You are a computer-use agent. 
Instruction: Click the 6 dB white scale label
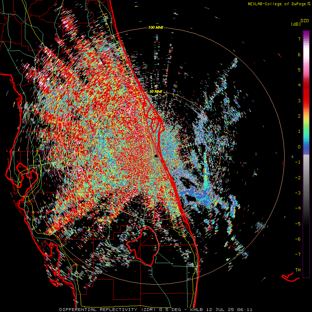coord(299,54)
